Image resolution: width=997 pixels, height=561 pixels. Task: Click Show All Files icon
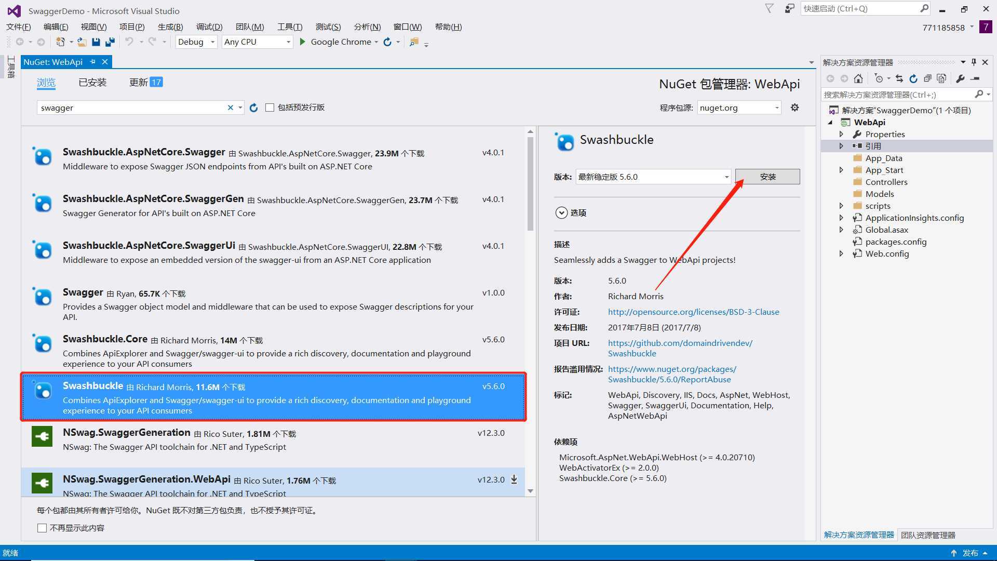[x=941, y=78]
